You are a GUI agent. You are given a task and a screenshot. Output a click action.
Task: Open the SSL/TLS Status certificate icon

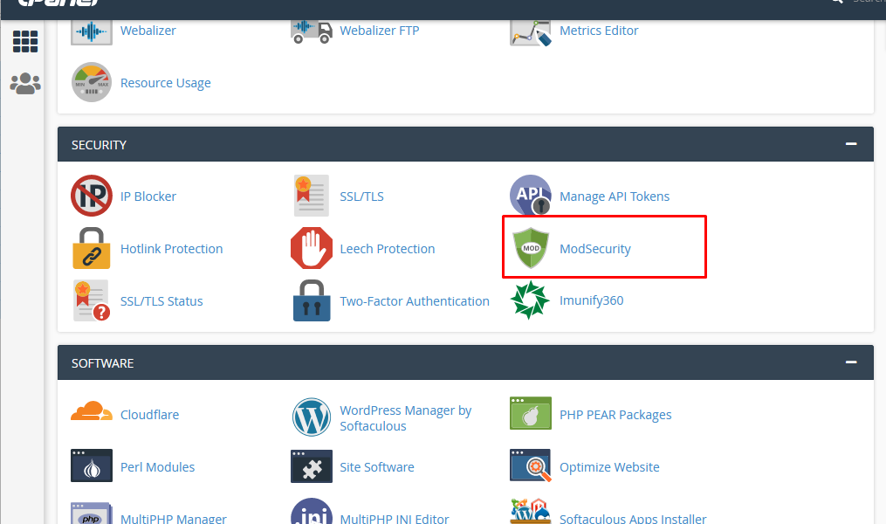tap(92, 300)
